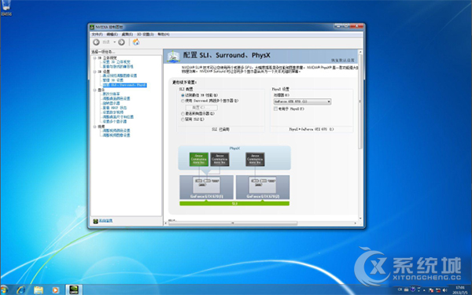Open 查看与游戏的兼容性 page
Screen dimensions: 472x295
pyautogui.click(x=118, y=67)
